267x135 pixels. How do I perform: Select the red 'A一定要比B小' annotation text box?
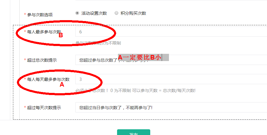143,57
